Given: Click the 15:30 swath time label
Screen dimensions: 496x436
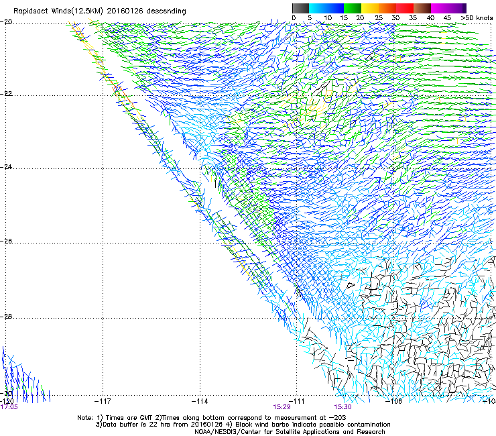Looking at the screenshot, I should pyautogui.click(x=343, y=407).
